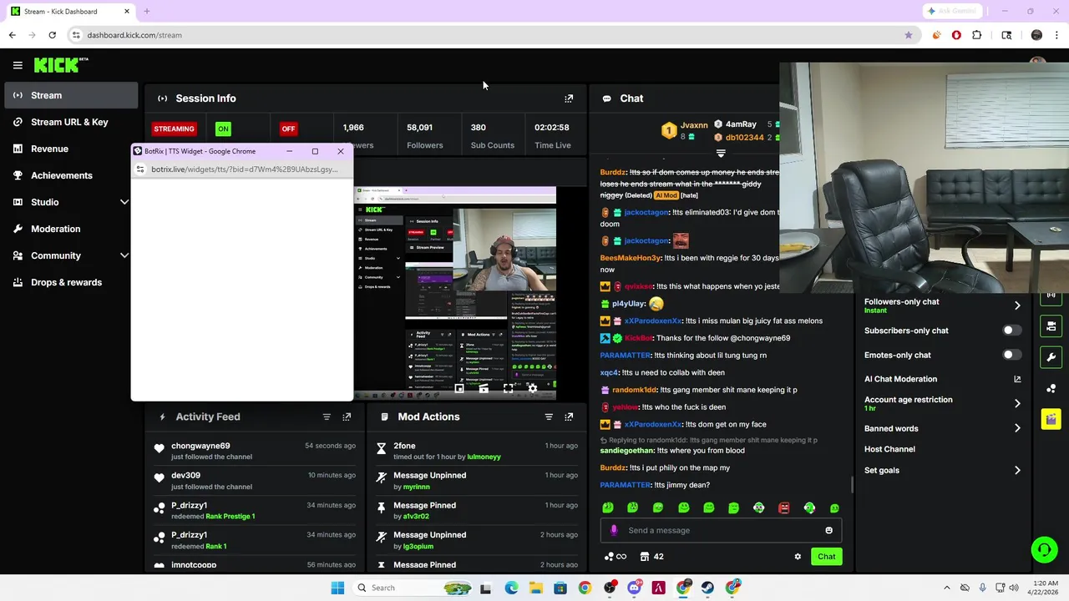Insert the first green emote in quick bar

click(x=608, y=508)
